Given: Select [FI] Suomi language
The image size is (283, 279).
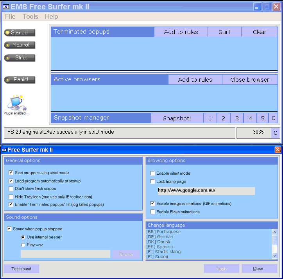Looking at the screenshot, I should pyautogui.click(x=209, y=256).
